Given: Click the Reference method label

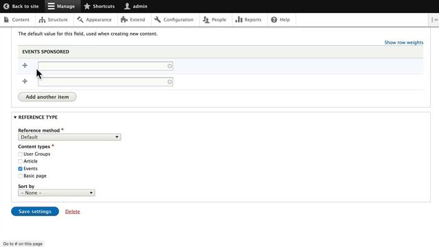Looking at the screenshot, I should coord(39,130).
